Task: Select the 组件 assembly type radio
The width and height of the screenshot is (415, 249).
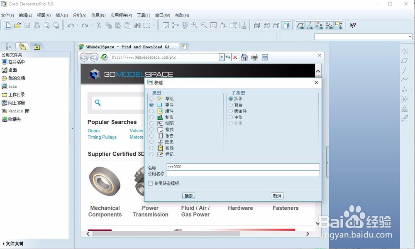Action: point(151,111)
